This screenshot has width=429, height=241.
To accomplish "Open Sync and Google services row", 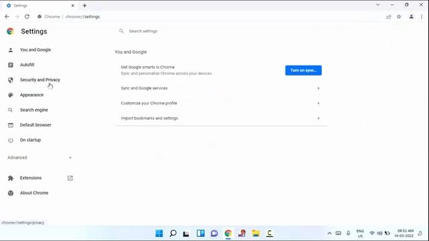I will (221, 88).
